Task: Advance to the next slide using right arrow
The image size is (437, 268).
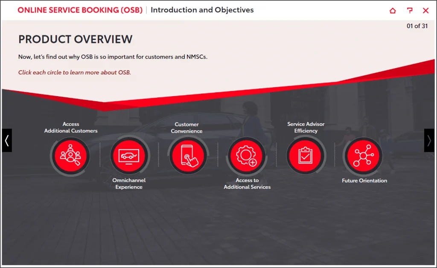Action: tap(429, 140)
